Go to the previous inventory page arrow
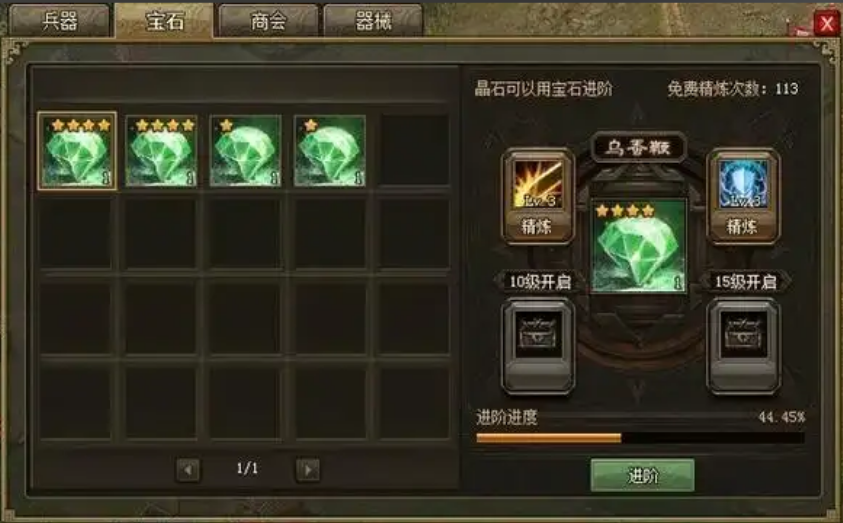This screenshot has height=523, width=843. coord(188,470)
